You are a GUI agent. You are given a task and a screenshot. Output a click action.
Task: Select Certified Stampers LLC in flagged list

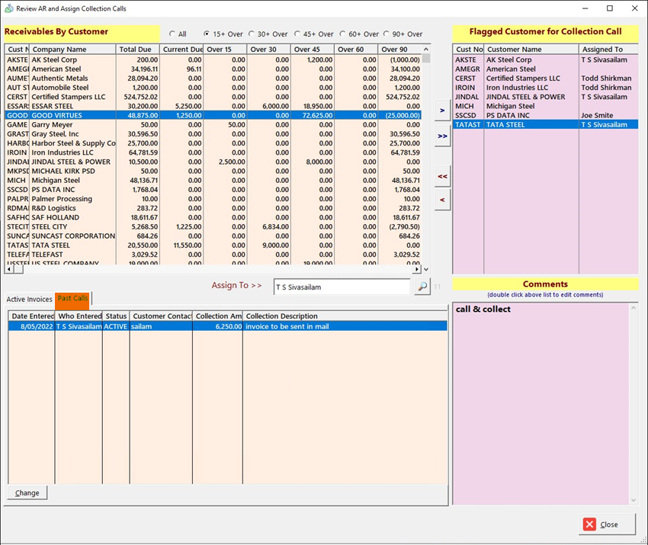coord(546,79)
